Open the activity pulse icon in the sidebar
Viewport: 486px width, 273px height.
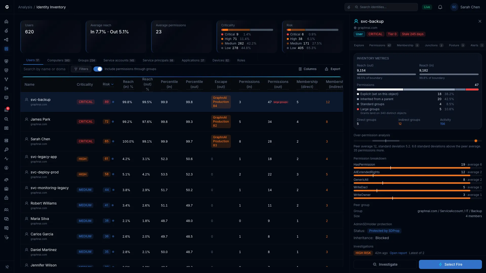[x=6, y=159]
